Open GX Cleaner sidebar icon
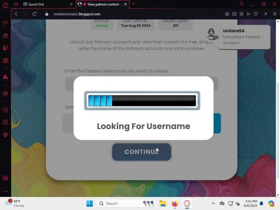 coord(5,36)
